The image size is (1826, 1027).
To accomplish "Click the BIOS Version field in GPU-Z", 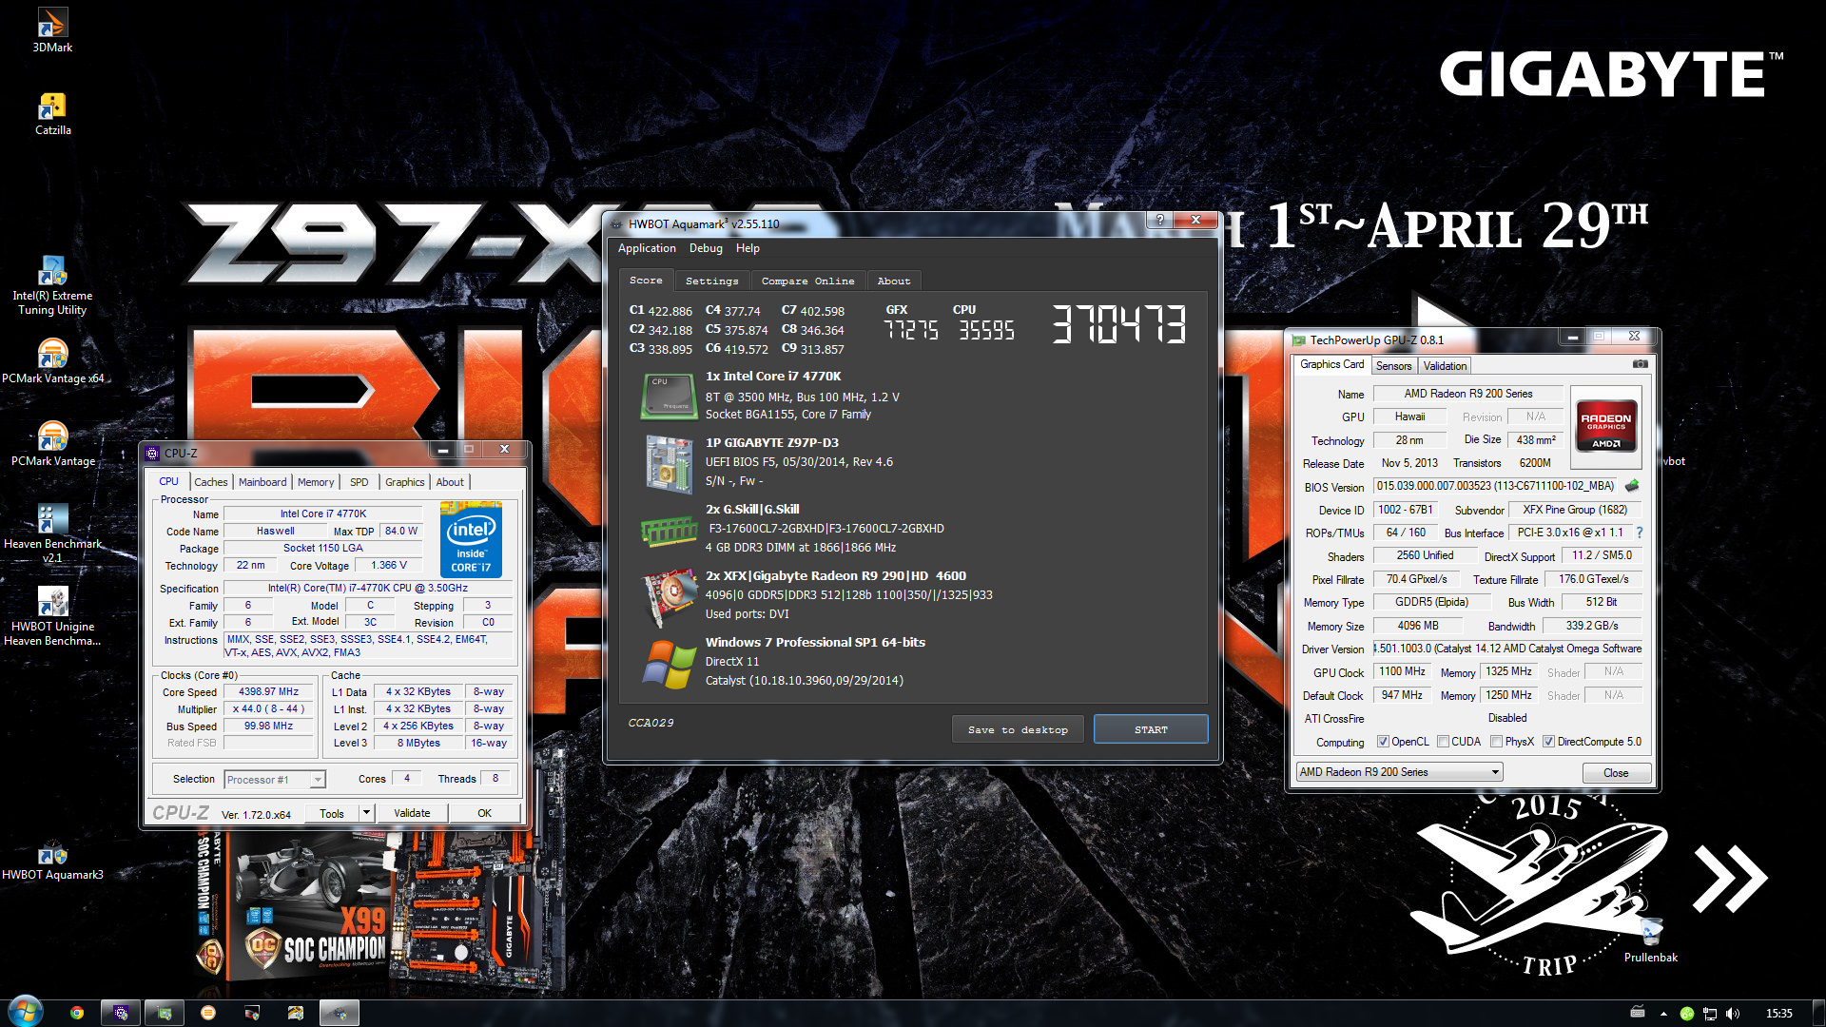I will [1495, 486].
